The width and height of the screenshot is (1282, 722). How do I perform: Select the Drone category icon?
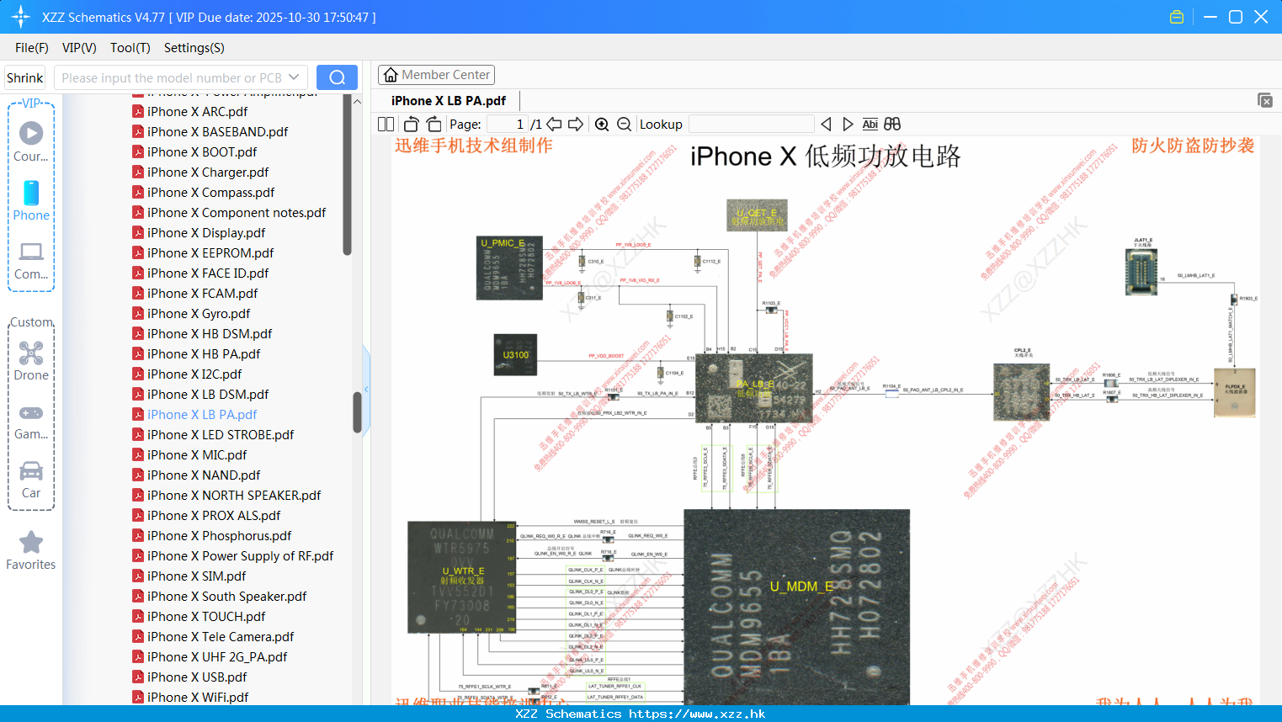click(x=31, y=360)
